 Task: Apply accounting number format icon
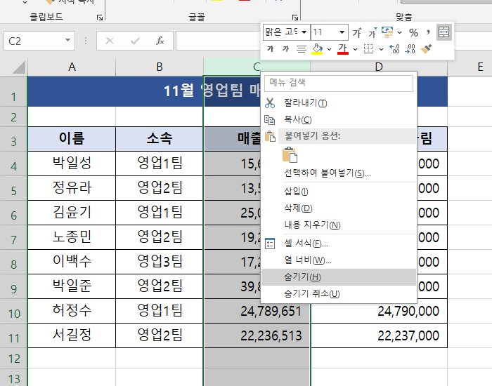point(387,32)
